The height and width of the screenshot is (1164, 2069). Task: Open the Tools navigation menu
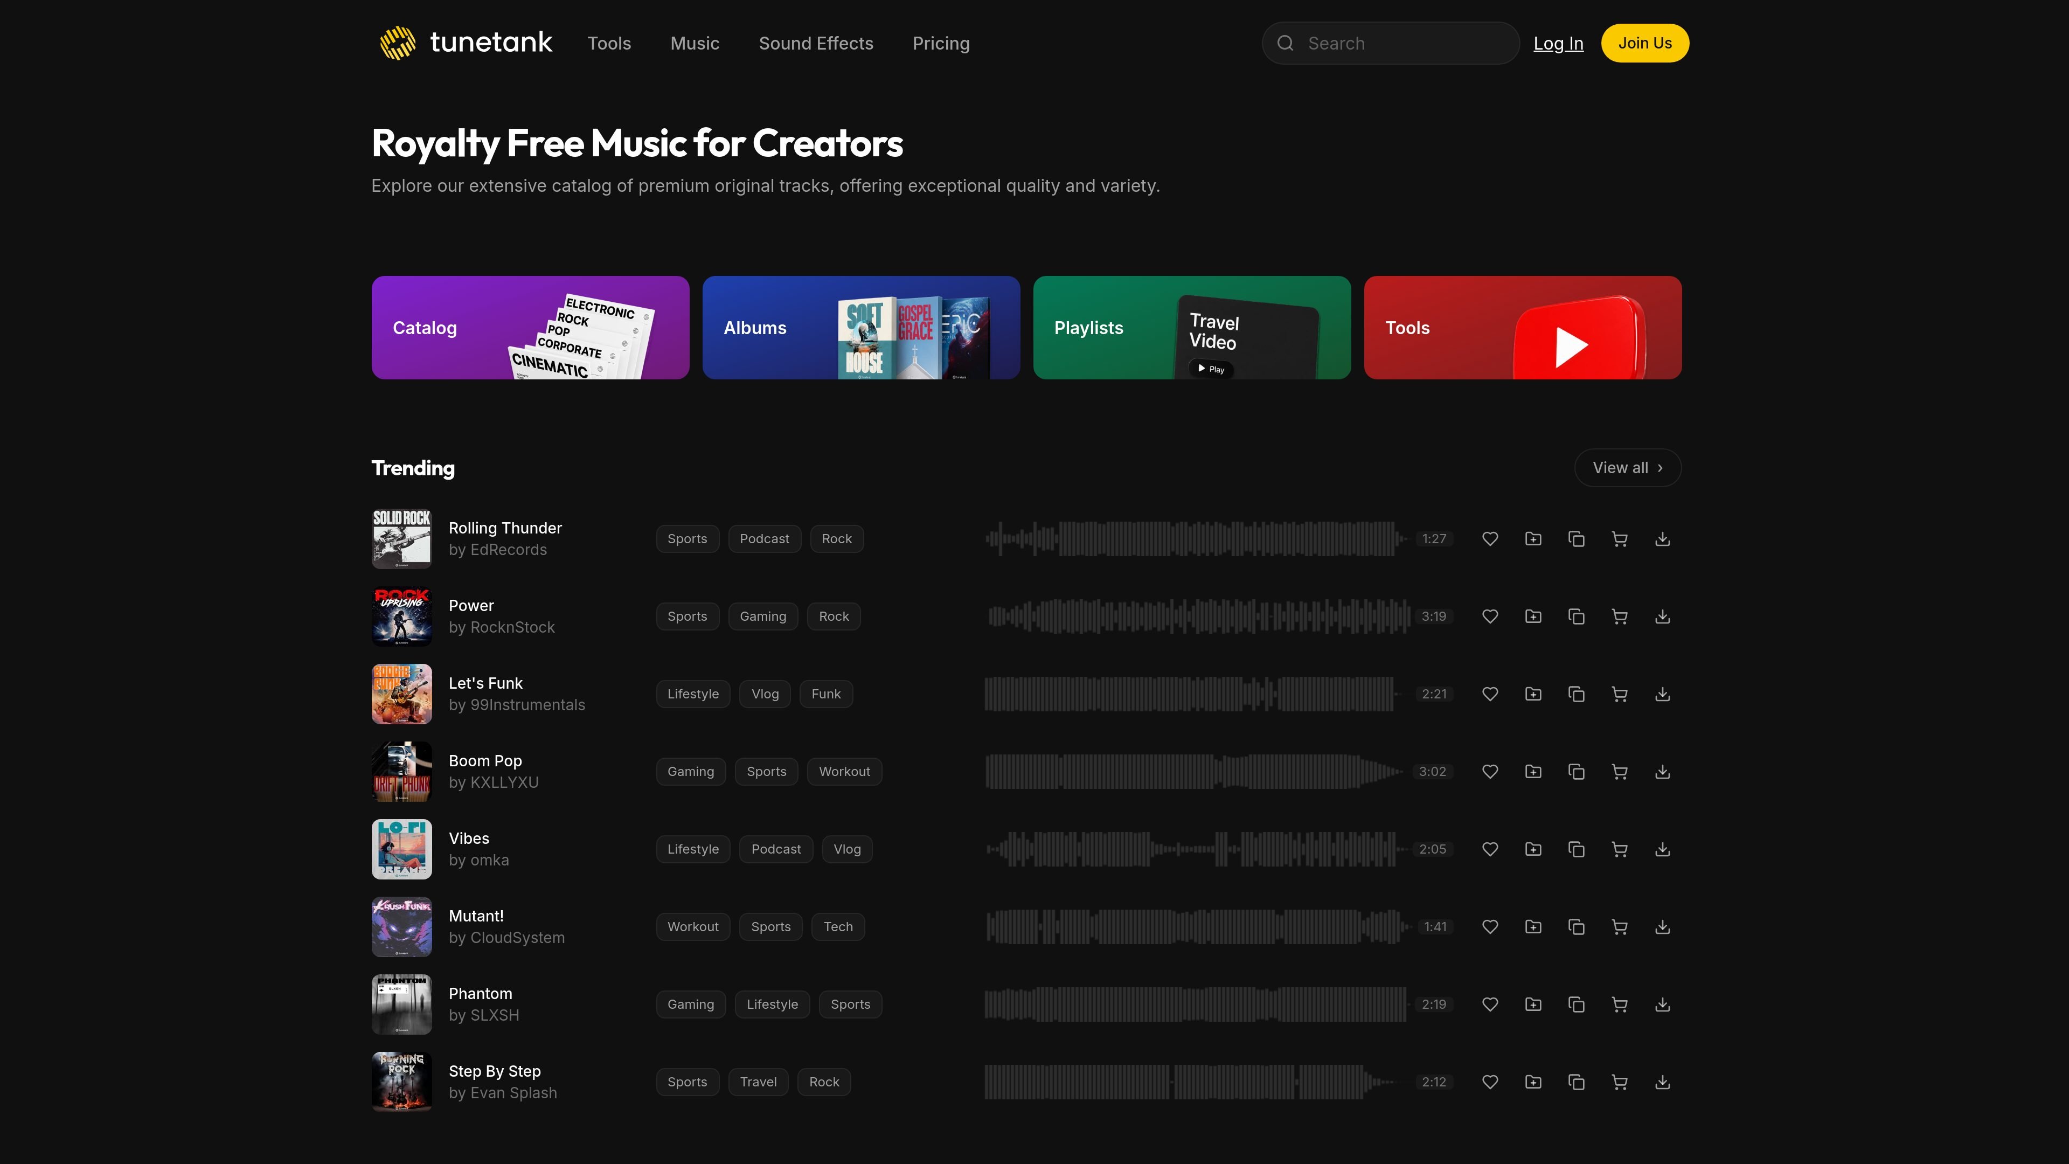(609, 43)
